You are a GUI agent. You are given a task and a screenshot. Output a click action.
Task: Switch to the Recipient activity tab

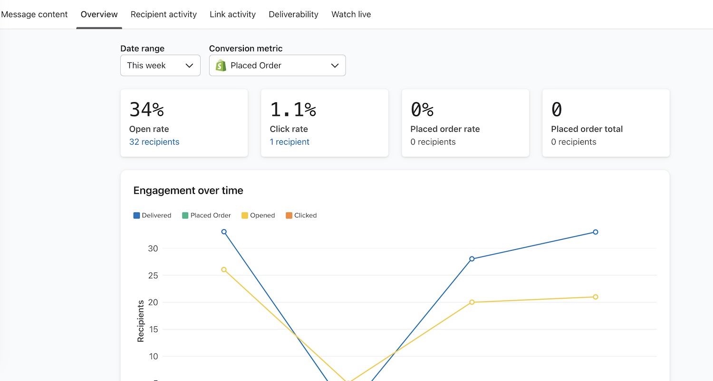pyautogui.click(x=164, y=14)
